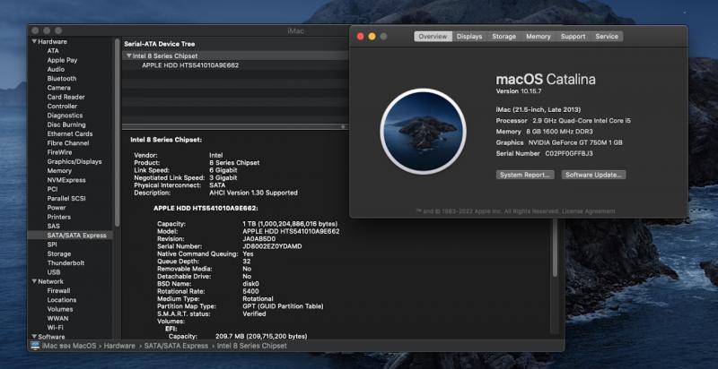Select Volumes under Network
This screenshot has width=718, height=369.
click(59, 309)
